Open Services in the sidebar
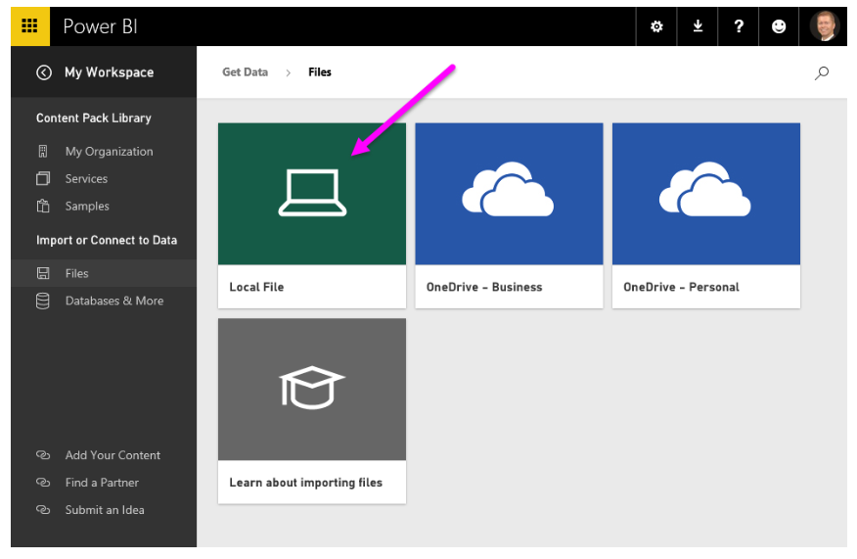Screen dimensions: 857x559 click(86, 179)
